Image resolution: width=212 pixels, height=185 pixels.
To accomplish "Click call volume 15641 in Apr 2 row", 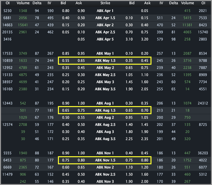I will point(23,25).
